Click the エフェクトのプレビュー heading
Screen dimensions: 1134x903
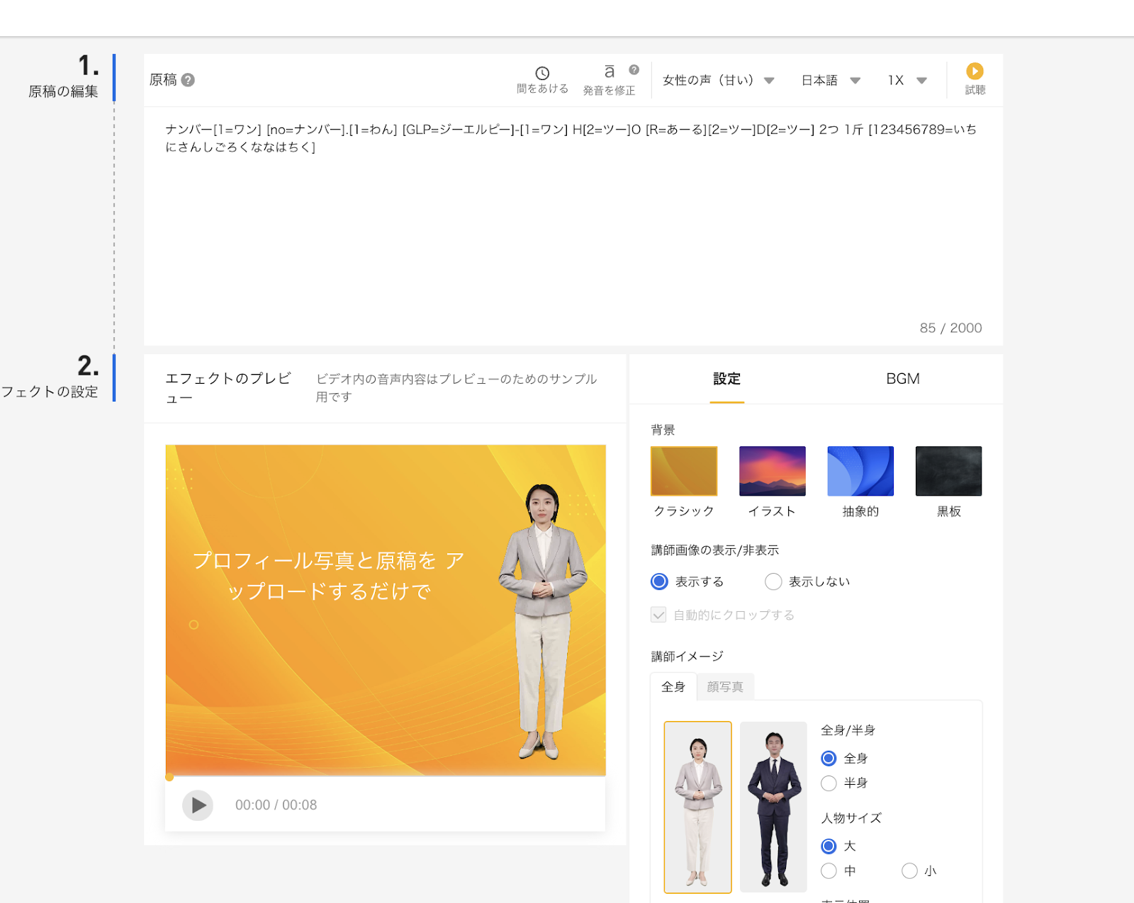pos(228,388)
